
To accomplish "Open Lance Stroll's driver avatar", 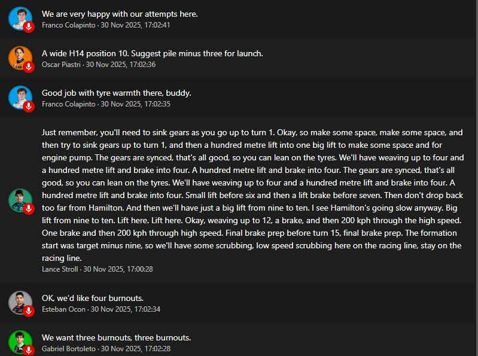I will 19,200.
